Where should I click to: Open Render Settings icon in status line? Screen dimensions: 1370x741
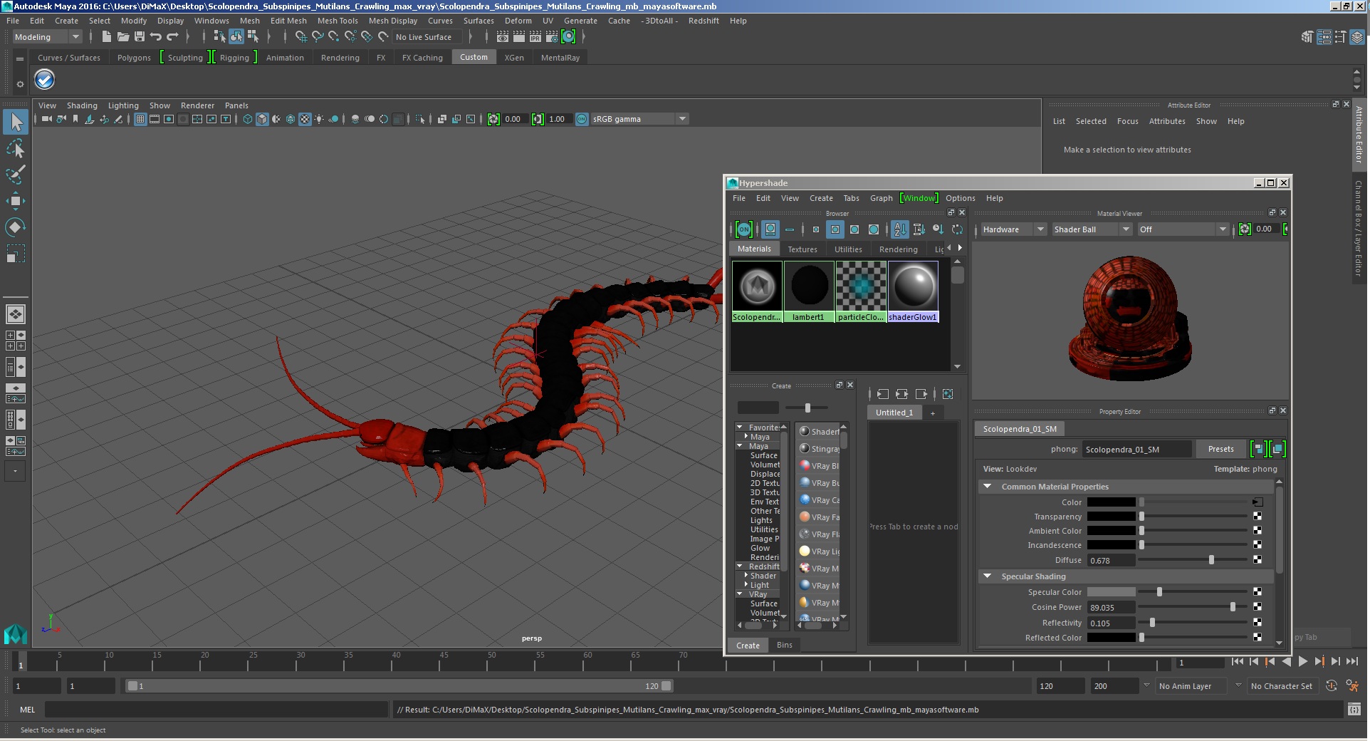tap(552, 37)
